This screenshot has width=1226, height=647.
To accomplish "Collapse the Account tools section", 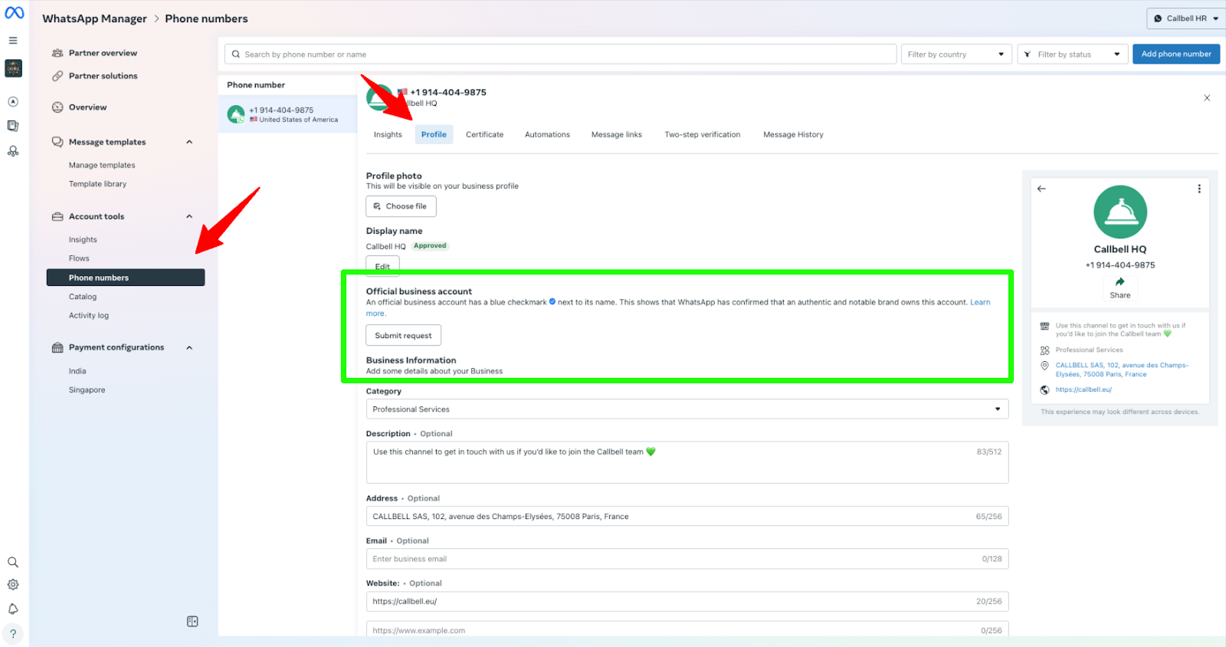I will (189, 216).
